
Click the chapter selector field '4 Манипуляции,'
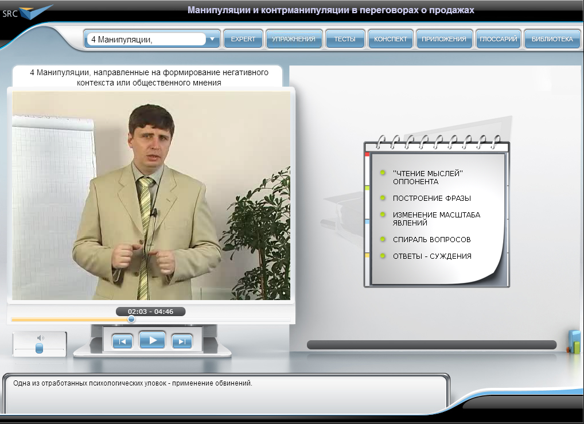(146, 40)
